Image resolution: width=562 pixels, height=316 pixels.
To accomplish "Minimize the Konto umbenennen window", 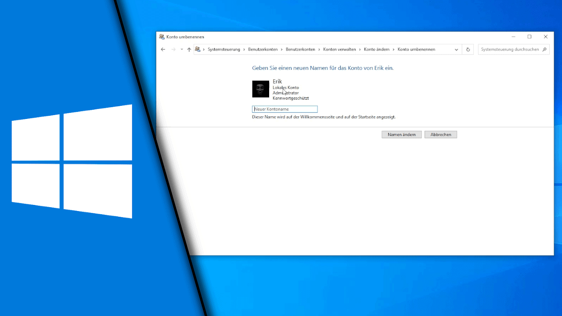I will (513, 37).
